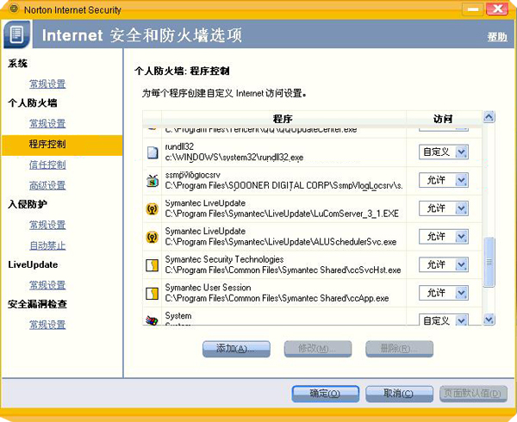Image resolution: width=517 pixels, height=422 pixels.
Task: Open access dropdown for Symantec User Session
Action: click(x=444, y=293)
